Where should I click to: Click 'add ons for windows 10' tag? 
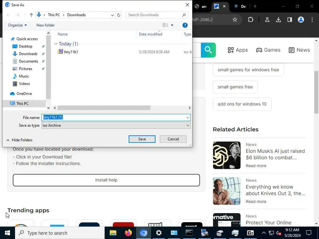[242, 104]
